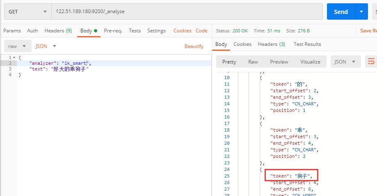Open the response Cookies tab
The width and height of the screenshot is (377, 196).
coord(242,44)
